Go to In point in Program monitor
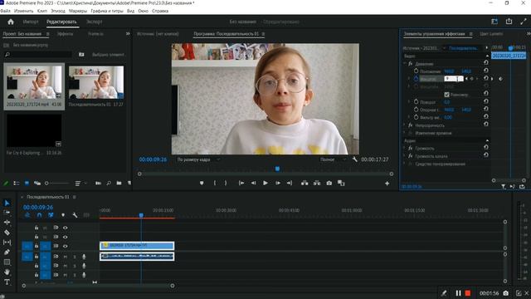Image resolution: width=531 pixels, height=299 pixels. coord(241,183)
